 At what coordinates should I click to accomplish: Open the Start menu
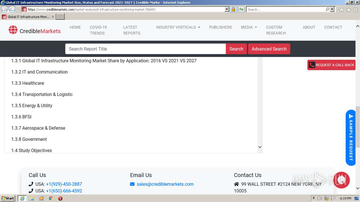point(8,198)
